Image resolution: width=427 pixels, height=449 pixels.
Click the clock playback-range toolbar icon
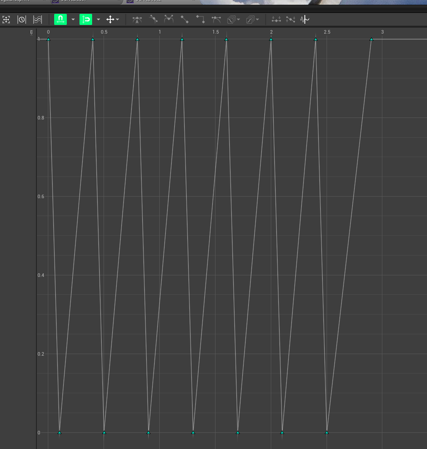click(x=21, y=19)
